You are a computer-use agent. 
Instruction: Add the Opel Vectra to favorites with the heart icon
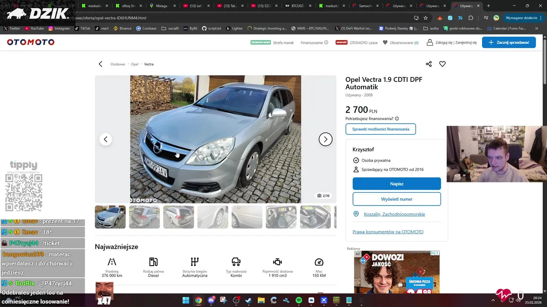442,64
